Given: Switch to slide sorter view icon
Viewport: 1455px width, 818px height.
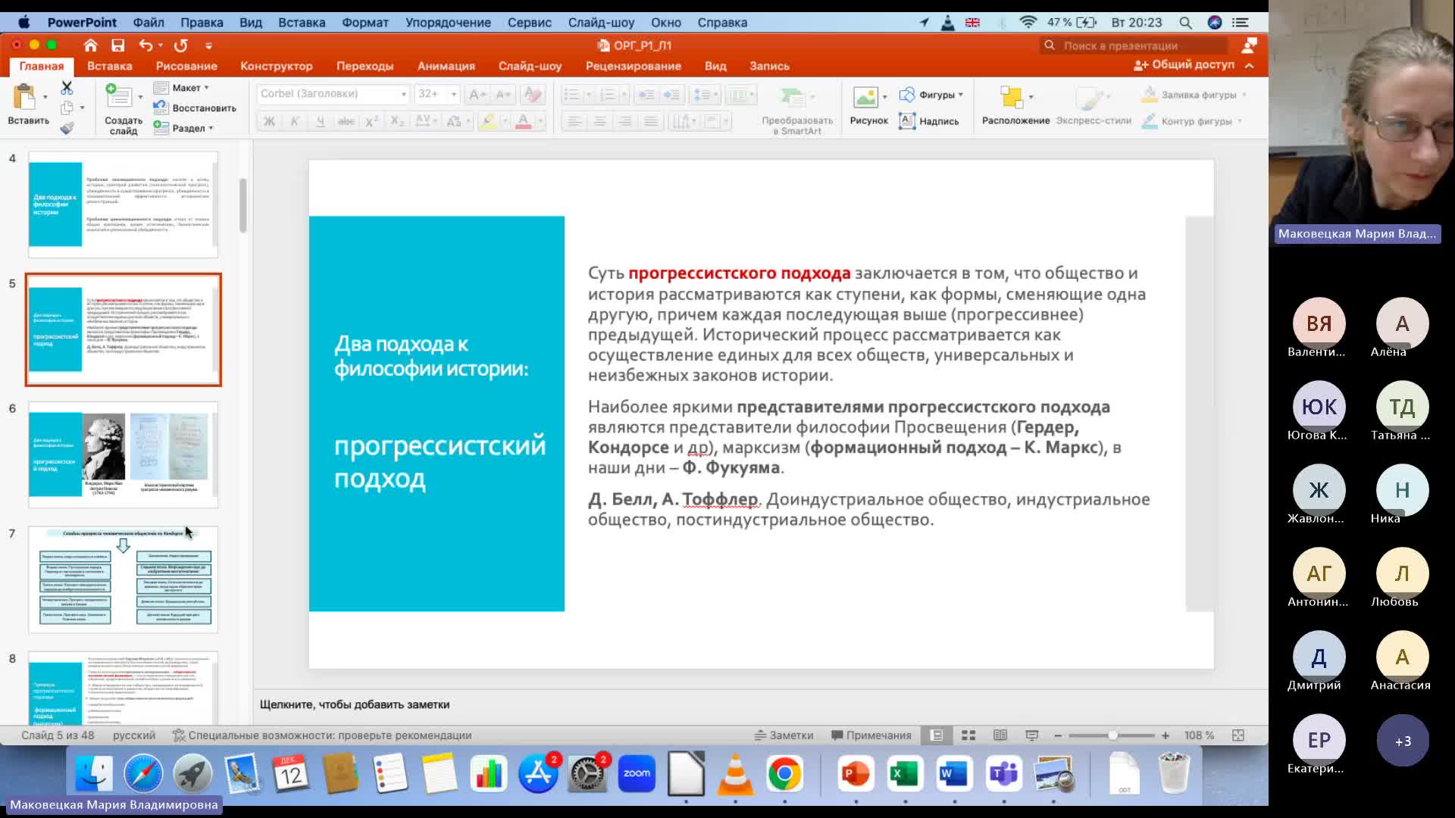Looking at the screenshot, I should point(968,735).
